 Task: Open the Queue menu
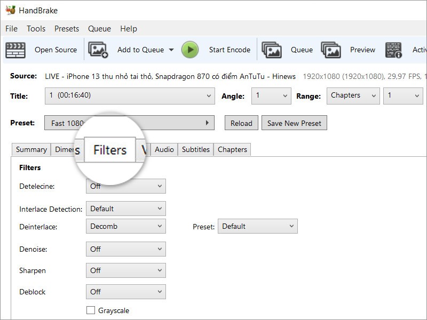point(99,29)
